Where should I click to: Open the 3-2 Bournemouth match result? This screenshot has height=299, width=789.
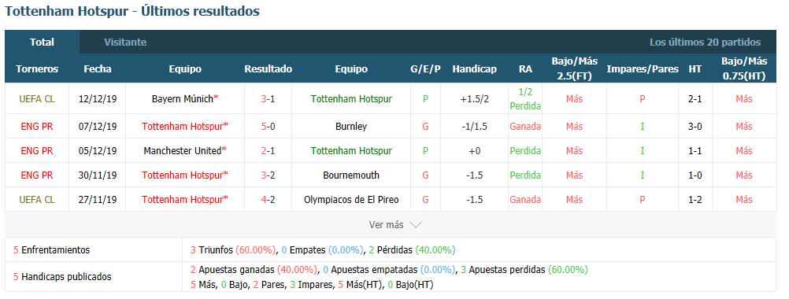(269, 175)
